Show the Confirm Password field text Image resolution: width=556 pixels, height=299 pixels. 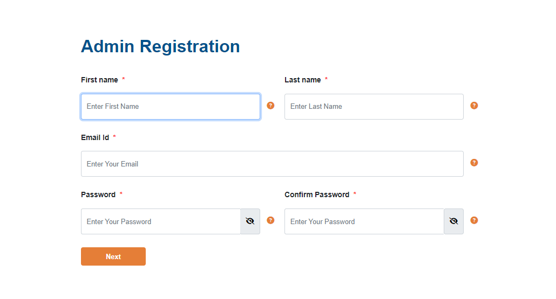coord(453,221)
